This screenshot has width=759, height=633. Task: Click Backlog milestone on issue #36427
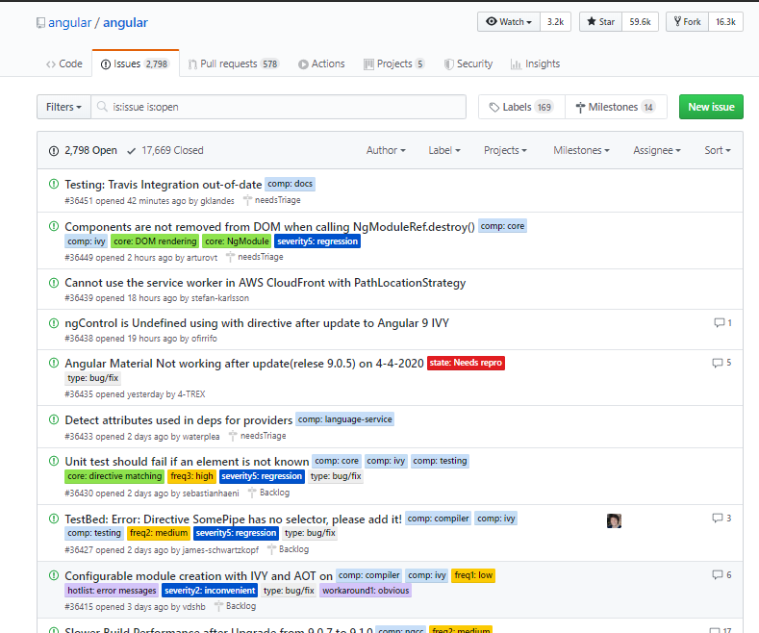tap(289, 549)
